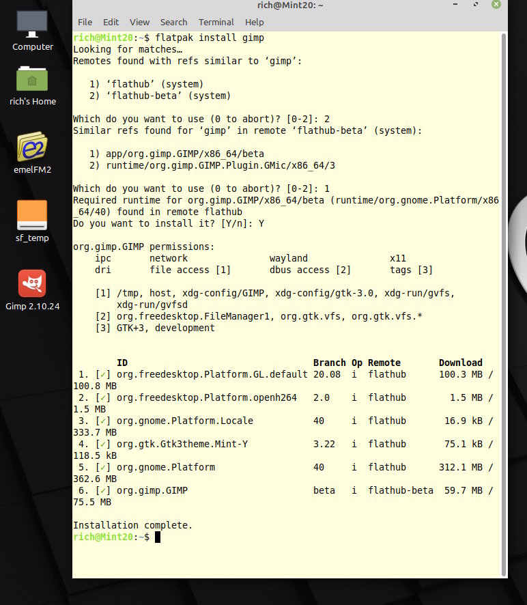Click the 'flatpak install gimp' command text
Screen dimensions: 527x605
click(210, 38)
